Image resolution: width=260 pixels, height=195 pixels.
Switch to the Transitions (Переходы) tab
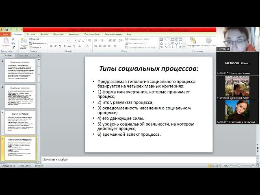(x=58, y=34)
